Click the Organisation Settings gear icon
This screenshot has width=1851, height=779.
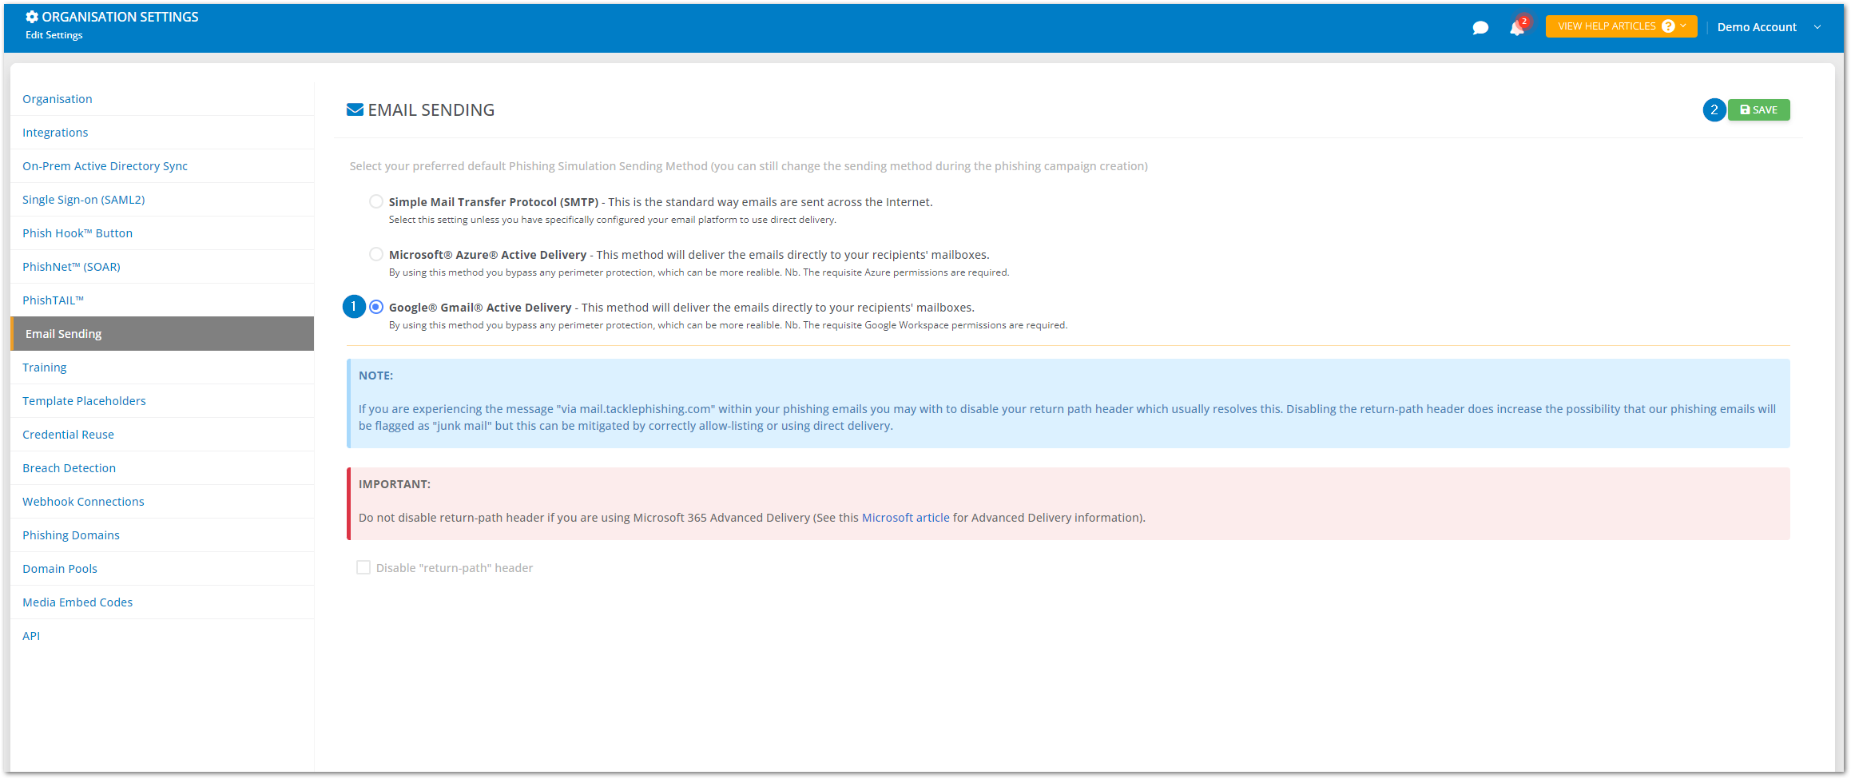[x=32, y=17]
